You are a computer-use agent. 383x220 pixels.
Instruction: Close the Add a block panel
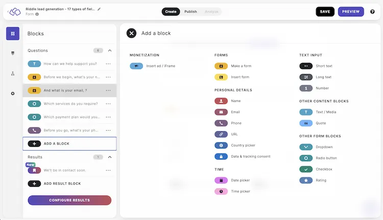coord(131,33)
